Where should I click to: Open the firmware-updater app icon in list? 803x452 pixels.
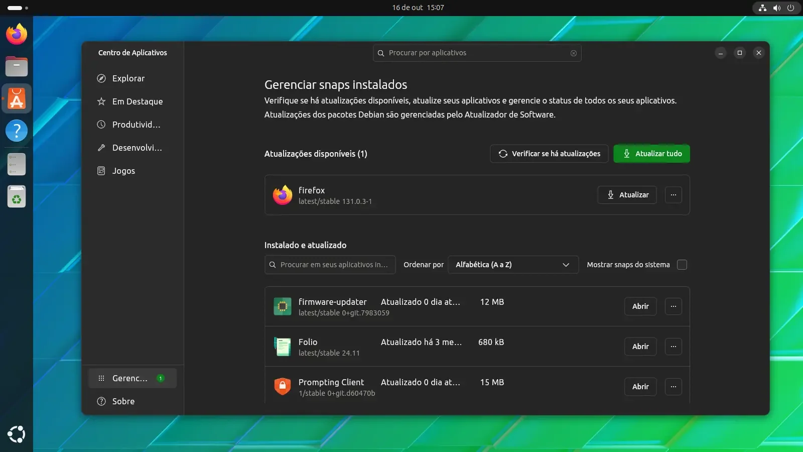tap(283, 306)
